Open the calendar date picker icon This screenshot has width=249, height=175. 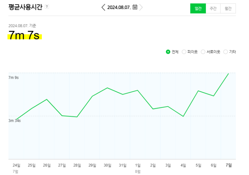[x=135, y=7]
